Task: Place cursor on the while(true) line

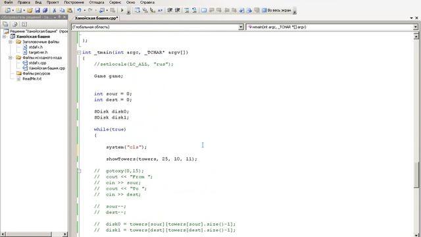Action: (110, 130)
